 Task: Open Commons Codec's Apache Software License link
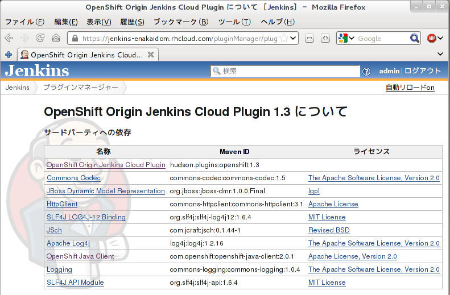pyautogui.click(x=374, y=178)
